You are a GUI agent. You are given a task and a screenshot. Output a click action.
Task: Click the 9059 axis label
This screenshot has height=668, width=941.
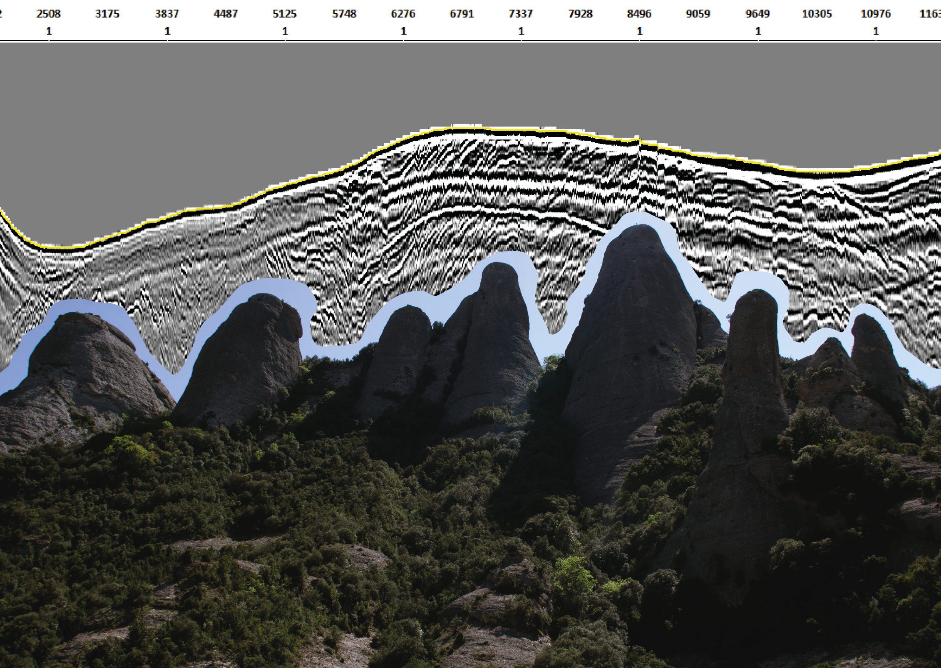coord(698,14)
